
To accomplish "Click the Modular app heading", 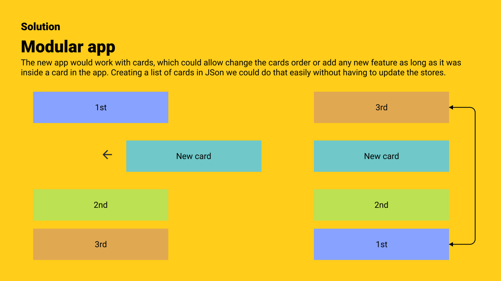I will [68, 47].
